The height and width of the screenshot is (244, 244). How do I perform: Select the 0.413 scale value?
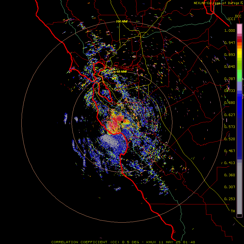pyautogui.click(x=230, y=163)
